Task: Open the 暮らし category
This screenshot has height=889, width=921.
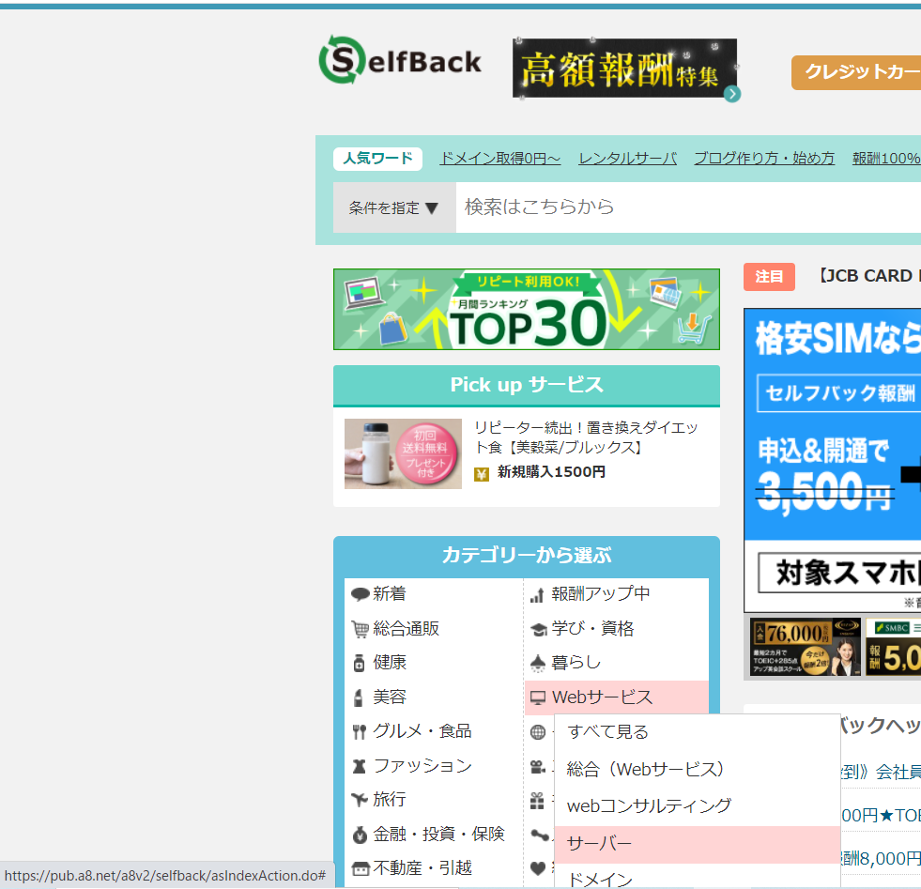Action: coord(576,663)
